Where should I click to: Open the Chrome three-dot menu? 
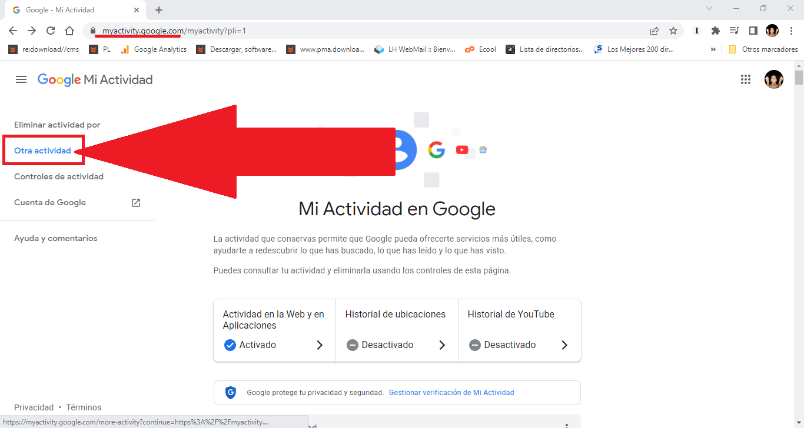coord(791,31)
